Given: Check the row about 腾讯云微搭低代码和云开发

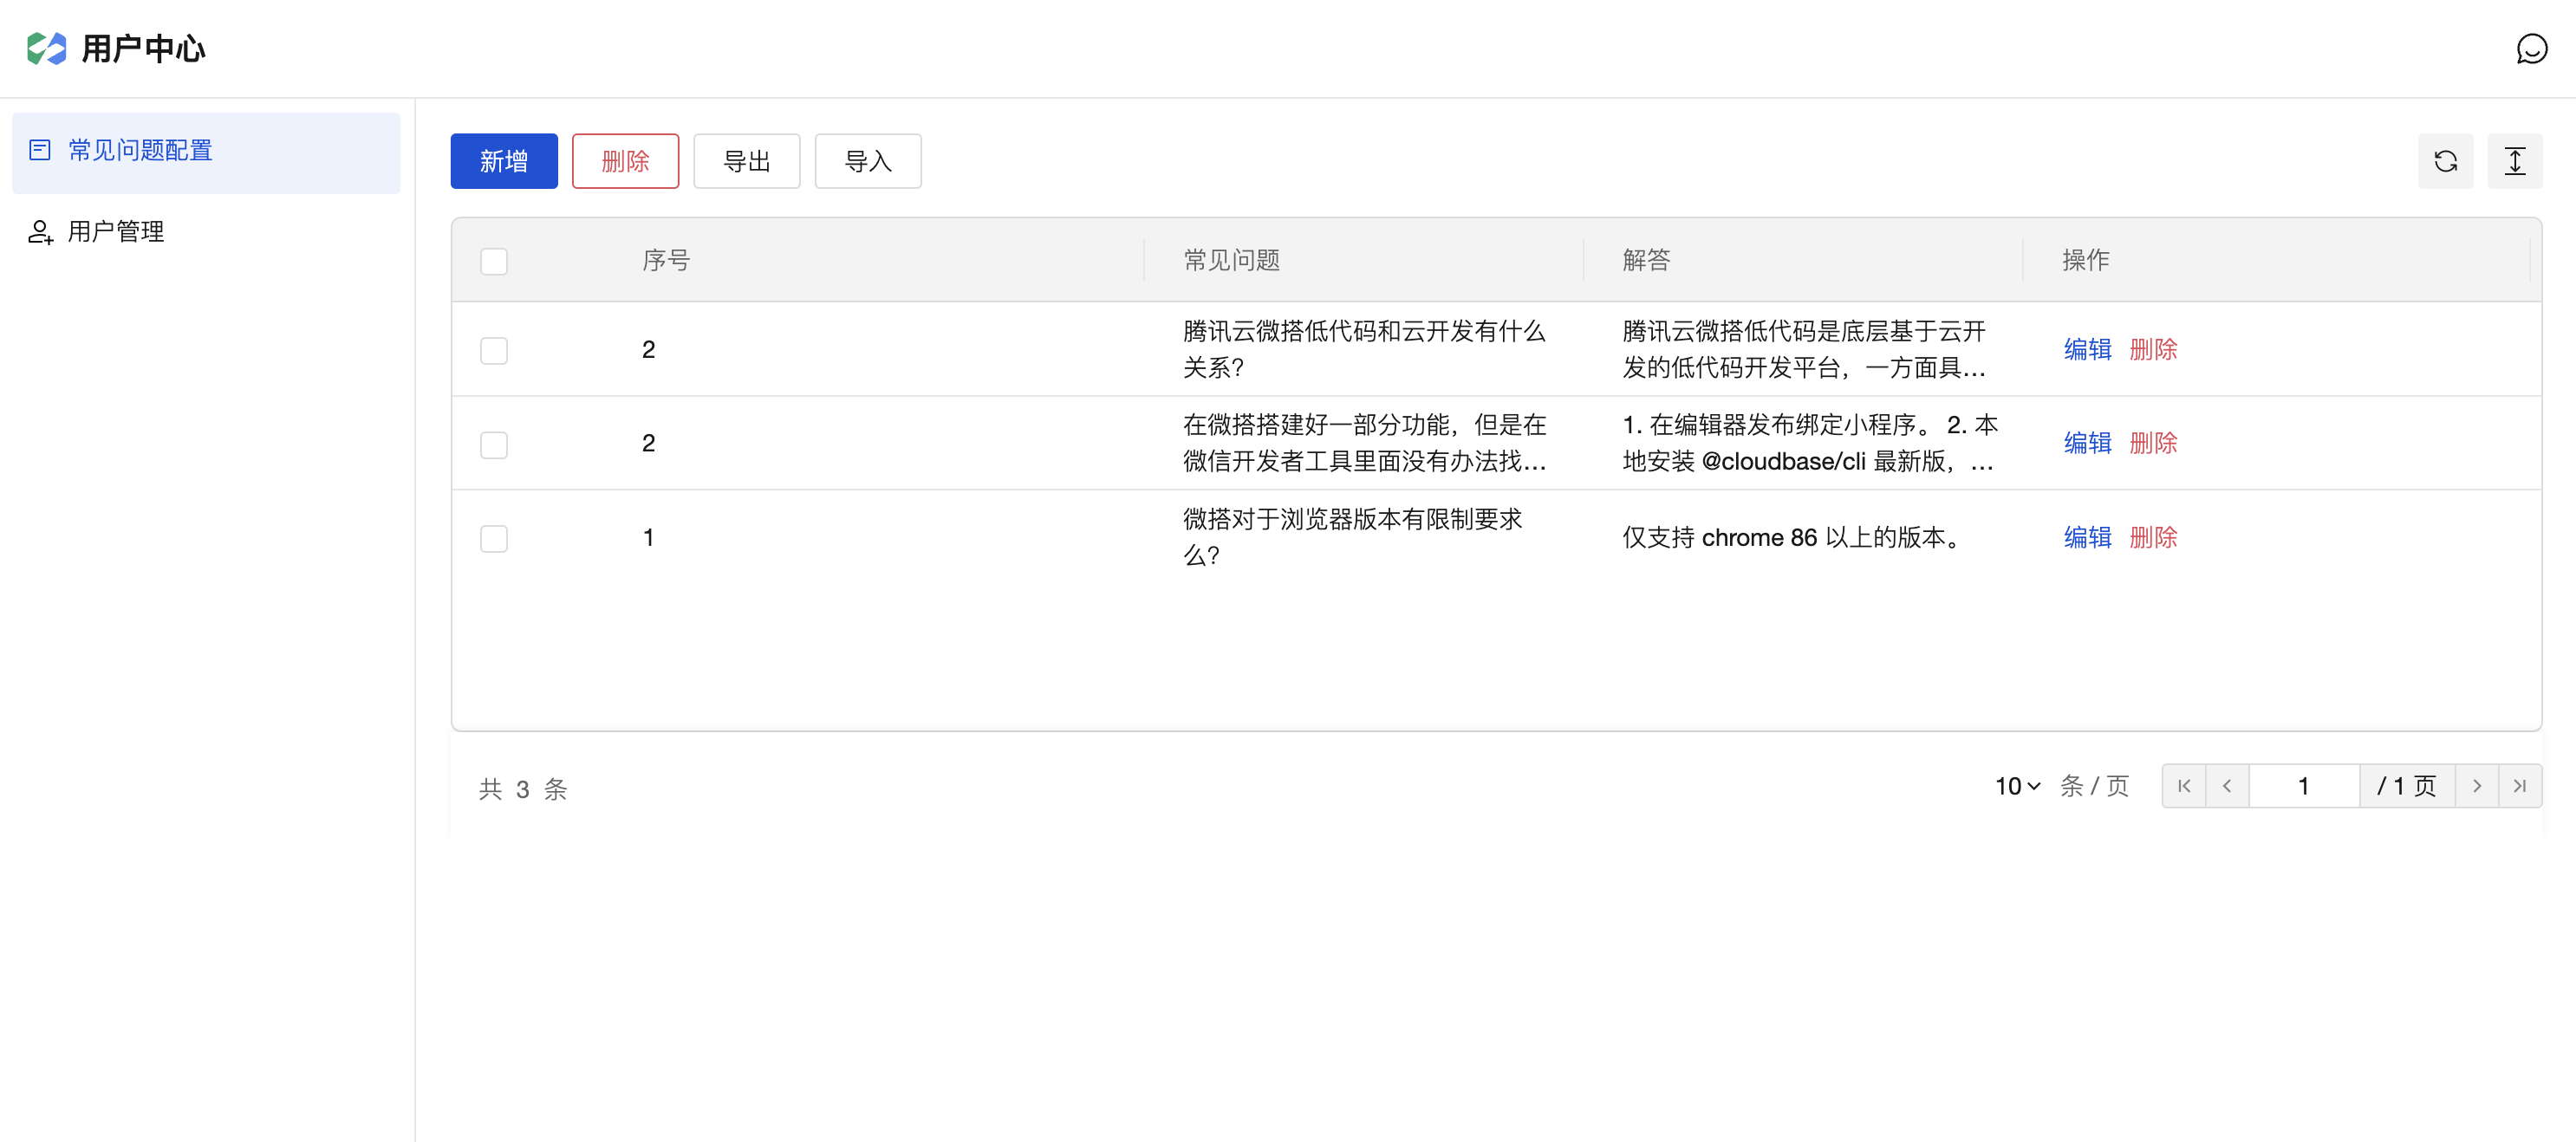Looking at the screenshot, I should tap(494, 350).
